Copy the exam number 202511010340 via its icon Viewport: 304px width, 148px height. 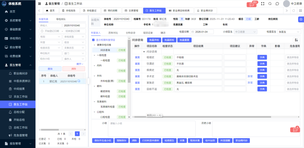tap(79, 81)
